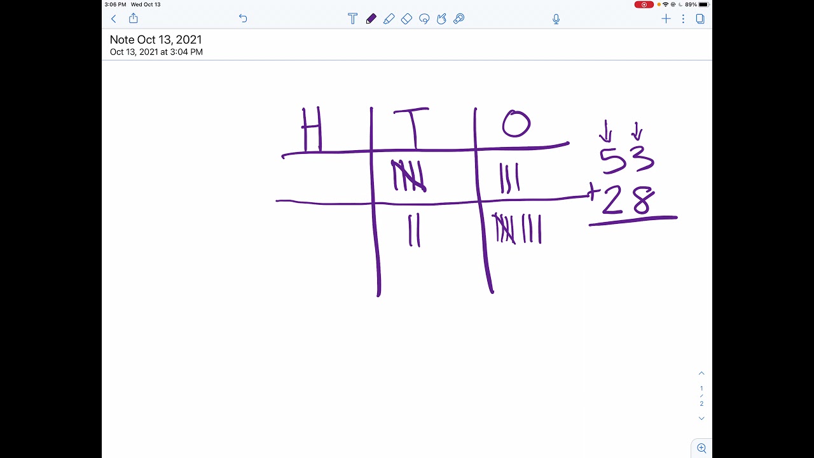Undo the last stroke

pyautogui.click(x=243, y=19)
